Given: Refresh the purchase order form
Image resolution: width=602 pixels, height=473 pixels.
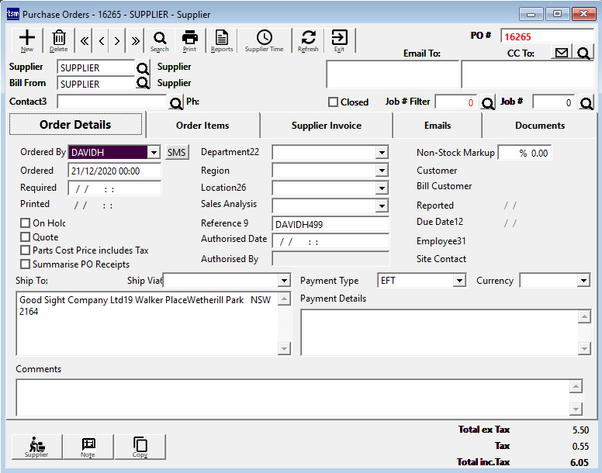Looking at the screenshot, I should (x=308, y=39).
